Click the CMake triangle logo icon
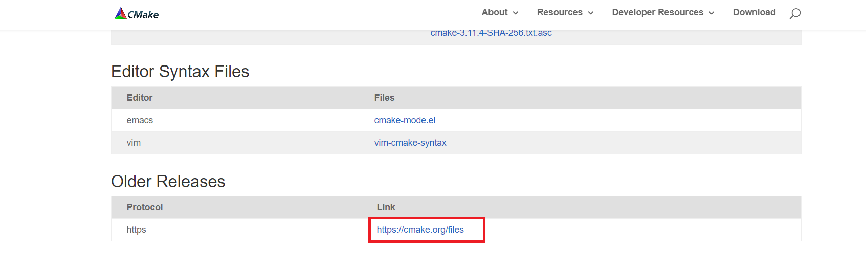866x265 pixels. click(x=120, y=13)
